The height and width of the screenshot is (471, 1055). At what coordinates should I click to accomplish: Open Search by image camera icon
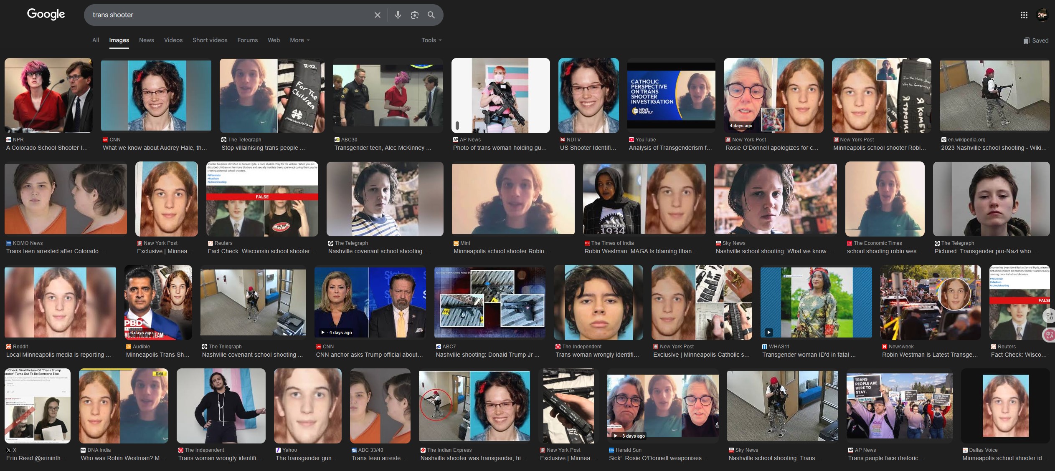(414, 15)
